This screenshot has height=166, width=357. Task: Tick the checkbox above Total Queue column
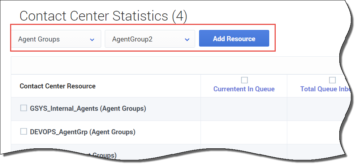click(332, 80)
